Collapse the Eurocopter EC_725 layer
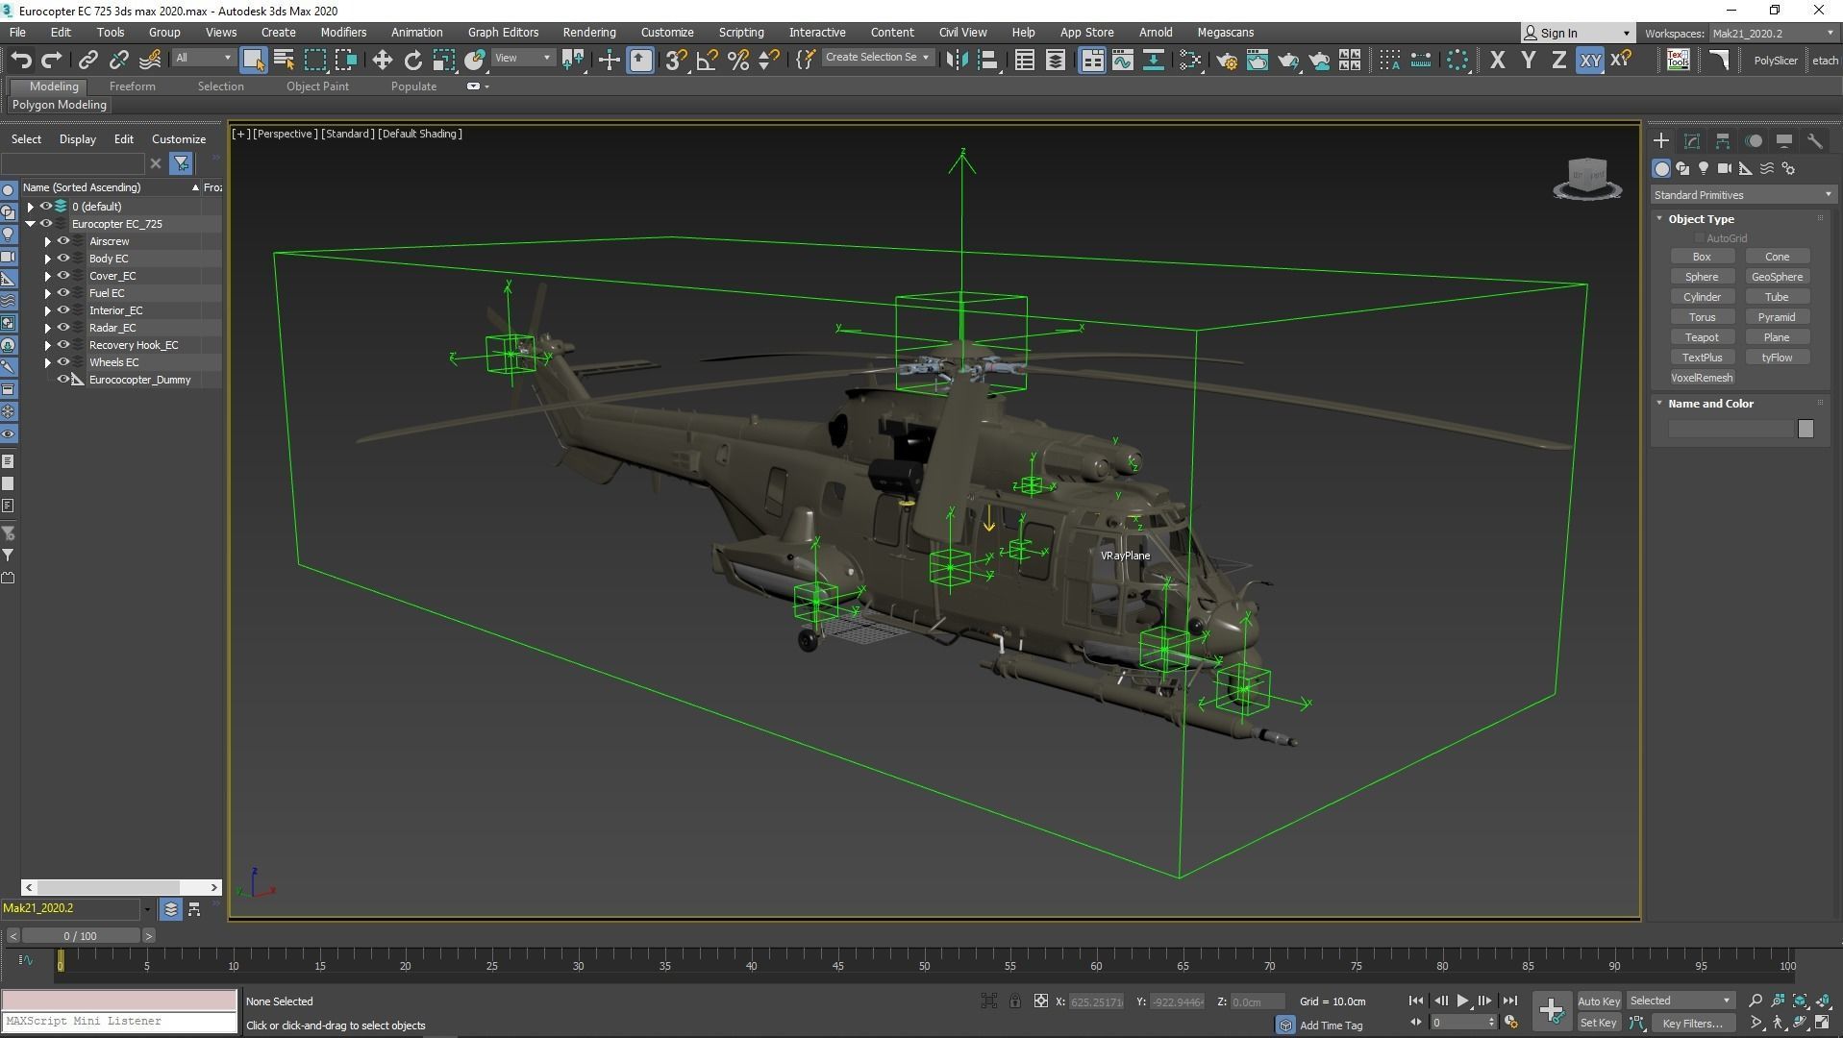The width and height of the screenshot is (1843, 1038). (x=31, y=224)
